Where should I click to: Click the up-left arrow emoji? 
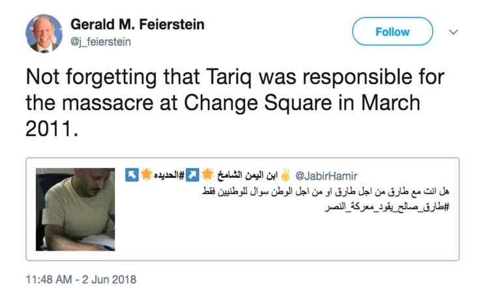point(131,176)
